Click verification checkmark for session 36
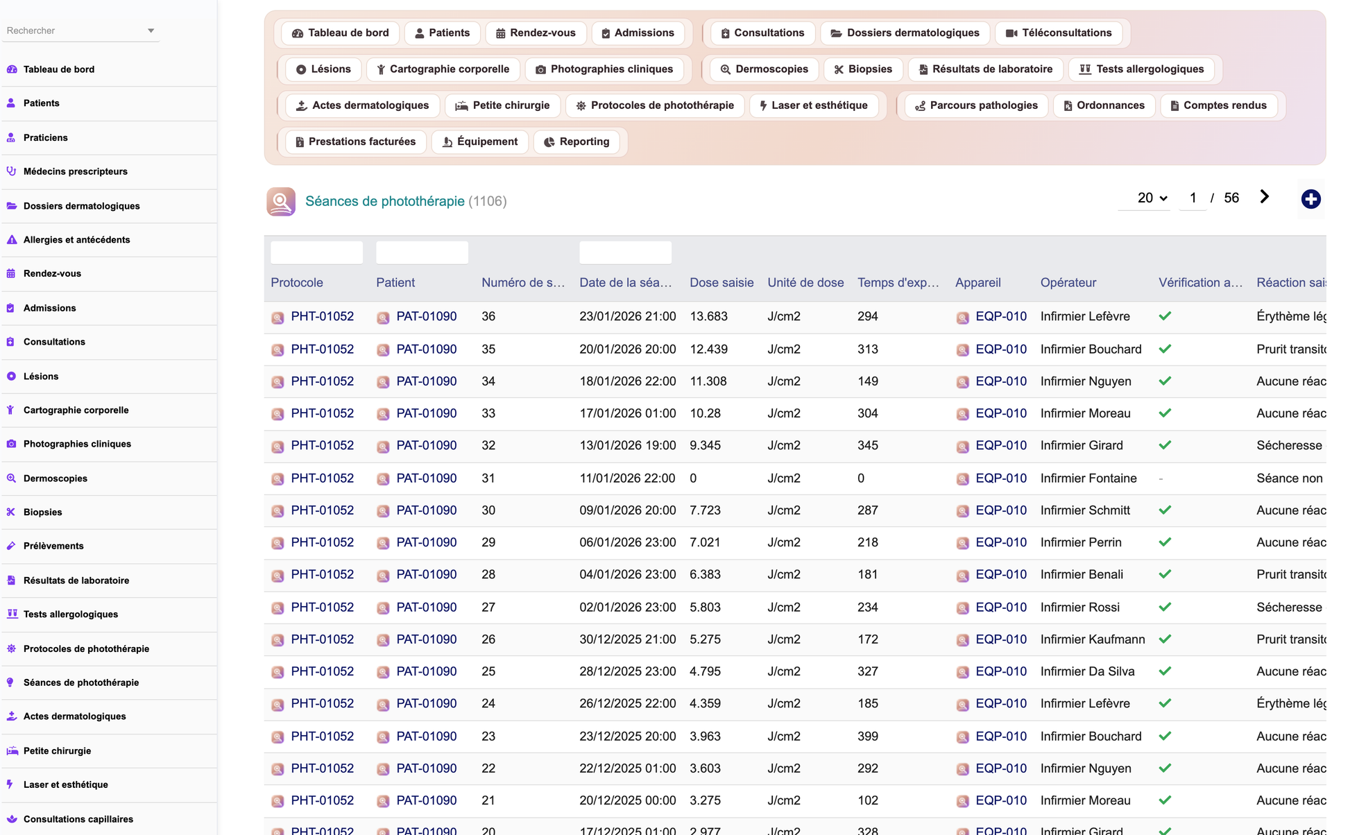 click(x=1165, y=316)
